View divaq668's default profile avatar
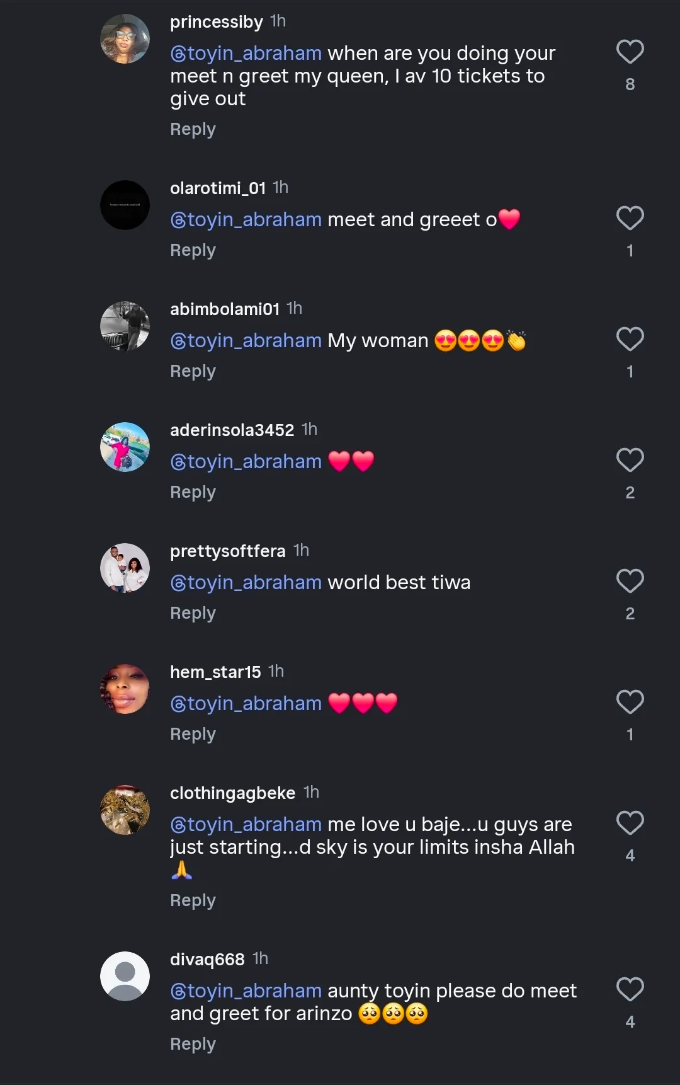This screenshot has width=680, height=1085. point(125,976)
